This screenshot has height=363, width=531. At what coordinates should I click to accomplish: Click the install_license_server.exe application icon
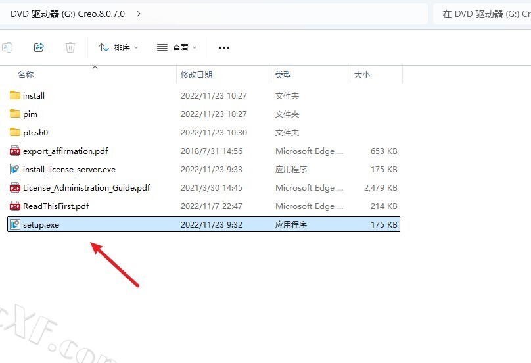coord(15,169)
